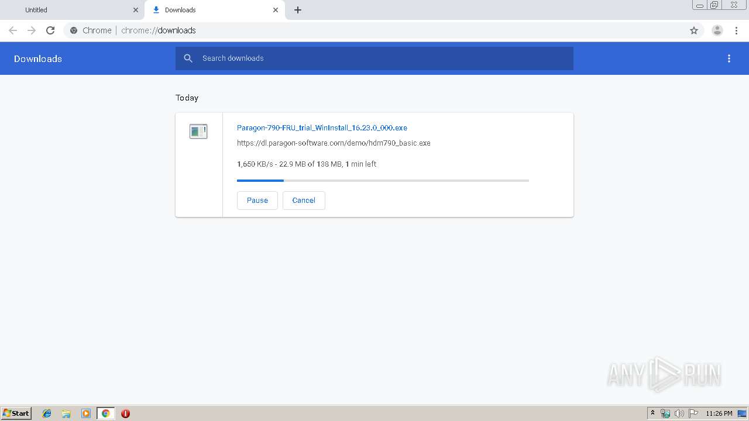Open the Paragon-790-FRU_trial_WinInstall exe file link
This screenshot has width=749, height=421.
coord(322,127)
